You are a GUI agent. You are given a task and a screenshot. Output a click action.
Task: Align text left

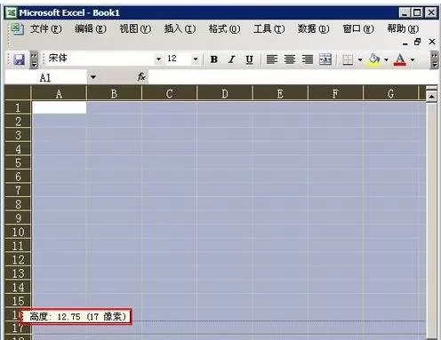pyautogui.click(x=272, y=59)
